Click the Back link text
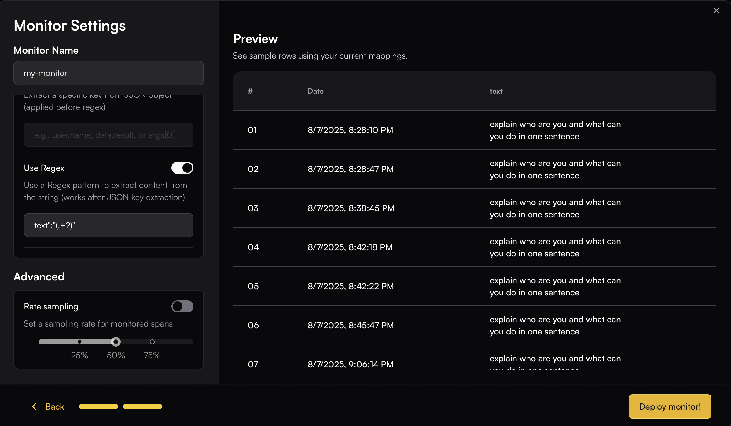The width and height of the screenshot is (731, 426). [55, 406]
